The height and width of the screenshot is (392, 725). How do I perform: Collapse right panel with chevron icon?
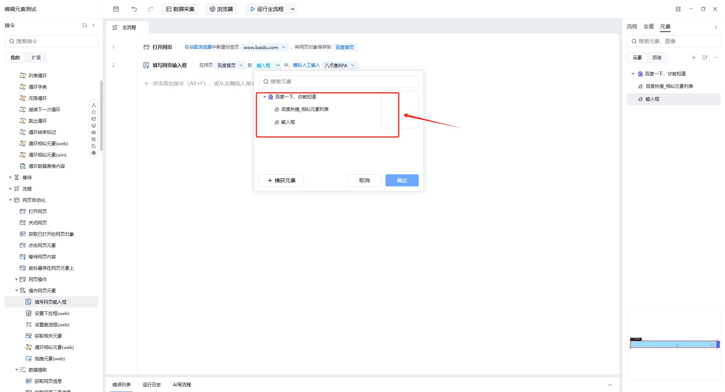[716, 27]
